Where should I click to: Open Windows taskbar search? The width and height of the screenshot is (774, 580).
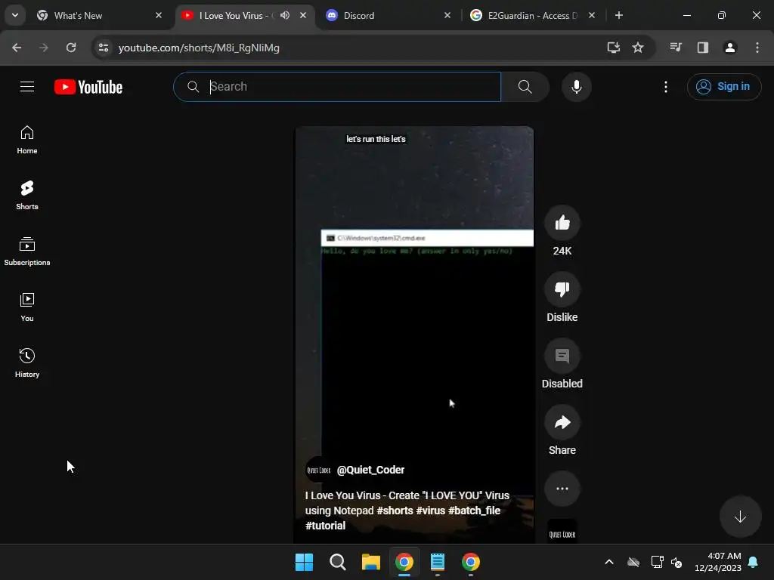click(338, 562)
